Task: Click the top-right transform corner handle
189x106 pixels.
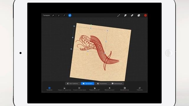Action: [107, 30]
